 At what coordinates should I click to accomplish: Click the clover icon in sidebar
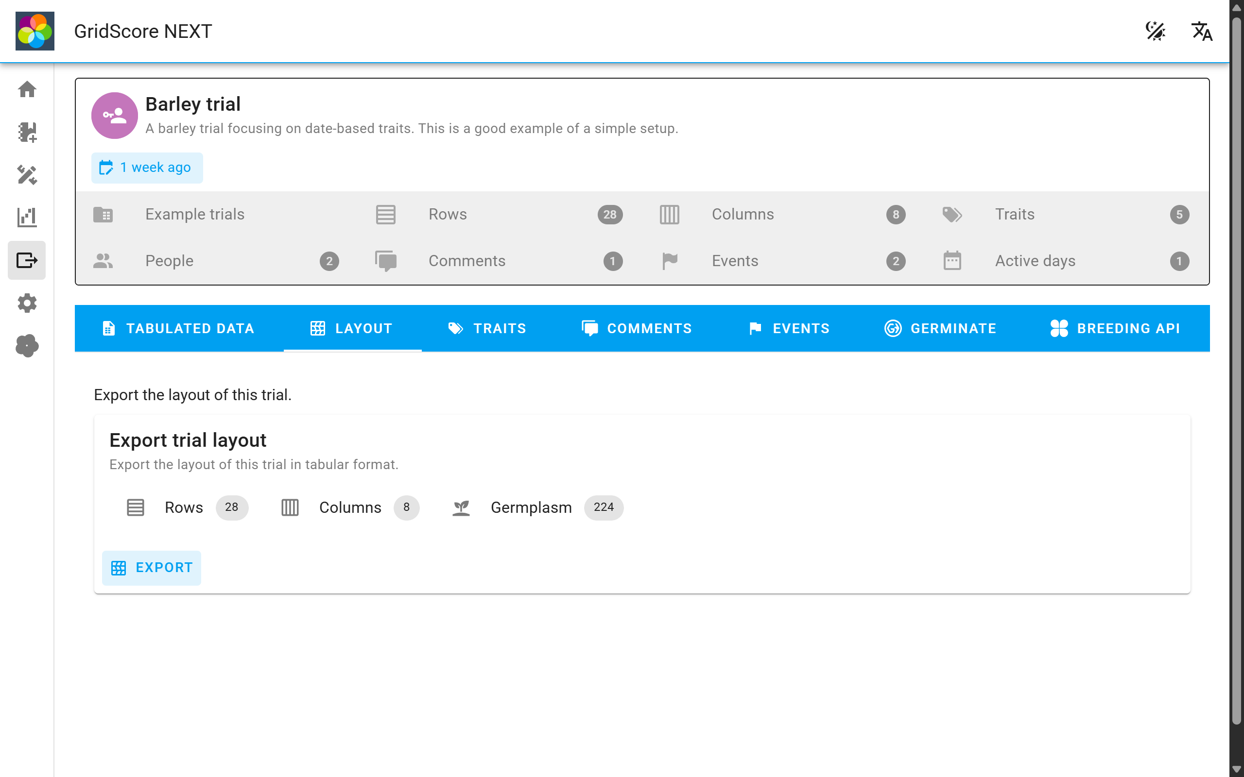[x=27, y=346]
